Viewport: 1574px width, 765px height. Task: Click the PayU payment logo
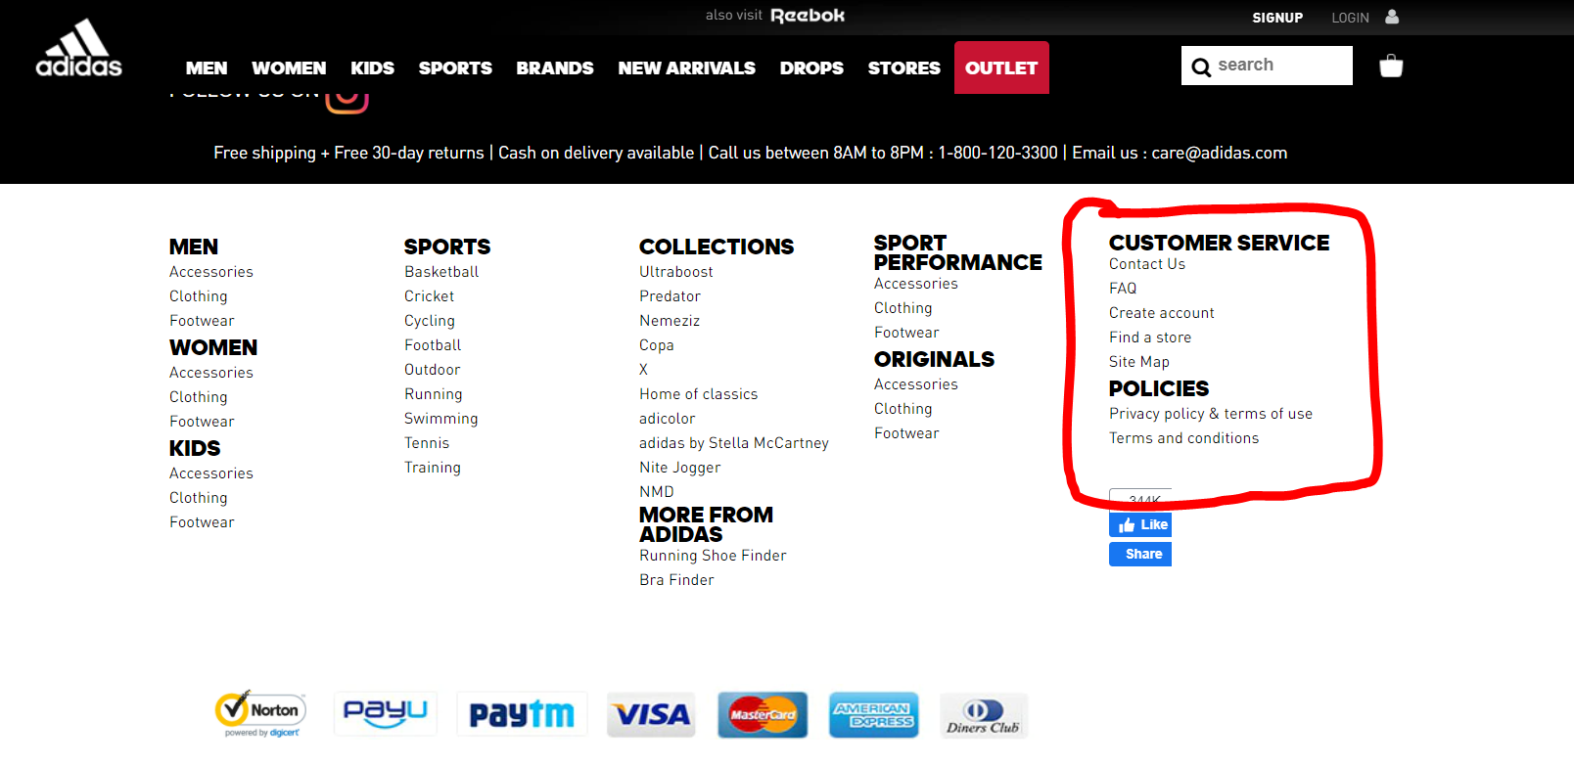[x=386, y=713]
